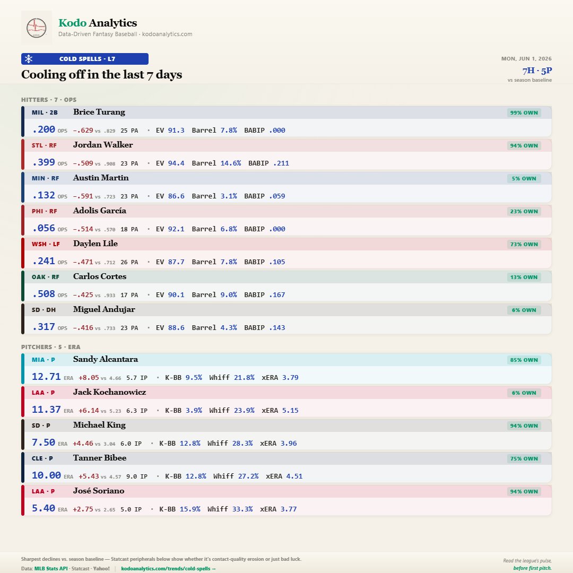Click the SD · DH team tag
573x573 pixels.
pyautogui.click(x=44, y=310)
